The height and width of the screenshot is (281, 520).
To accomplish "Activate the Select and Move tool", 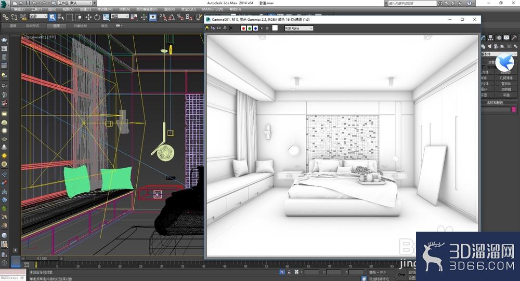I will (x=88, y=17).
